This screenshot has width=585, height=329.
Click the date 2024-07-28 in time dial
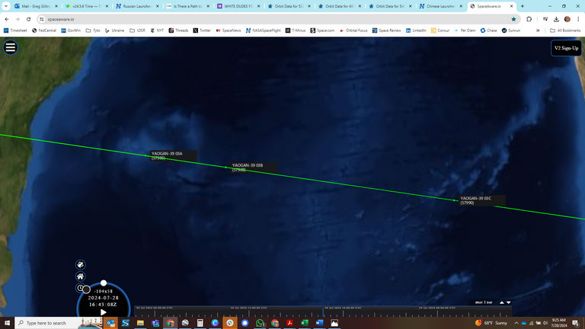pos(104,298)
